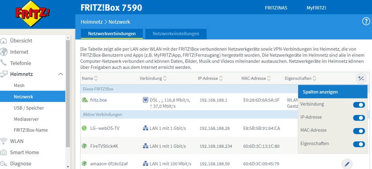
Task: Click the amazon-0f18c02af device name
Action: click(x=109, y=164)
